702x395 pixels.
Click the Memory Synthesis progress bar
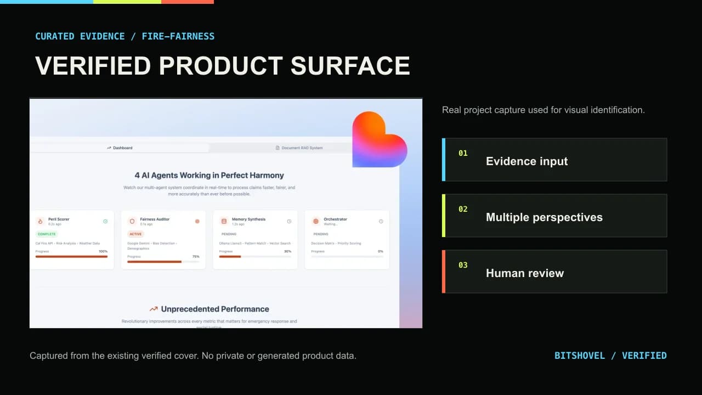click(255, 256)
